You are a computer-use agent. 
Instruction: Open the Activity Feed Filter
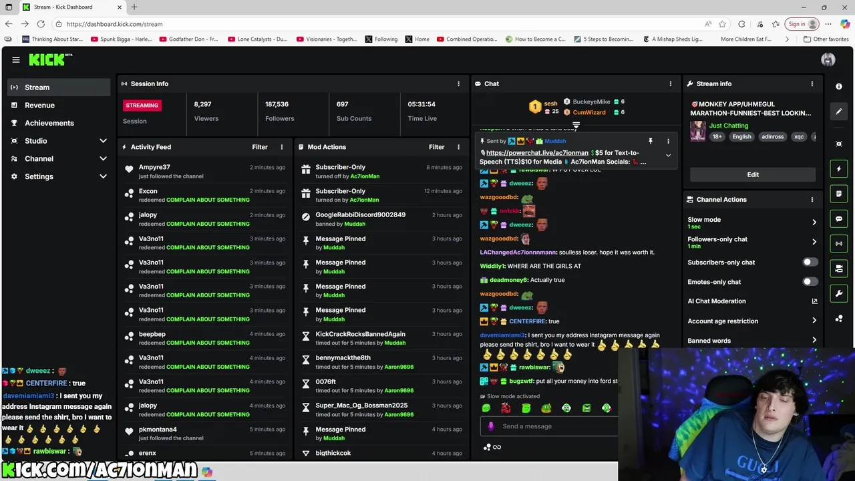(260, 147)
